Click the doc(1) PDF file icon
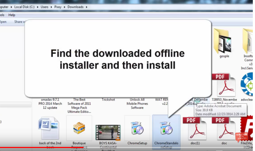This screenshot has width=255, height=151. (196, 128)
